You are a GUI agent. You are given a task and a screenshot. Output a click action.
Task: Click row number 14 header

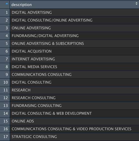[x=5, y=113]
